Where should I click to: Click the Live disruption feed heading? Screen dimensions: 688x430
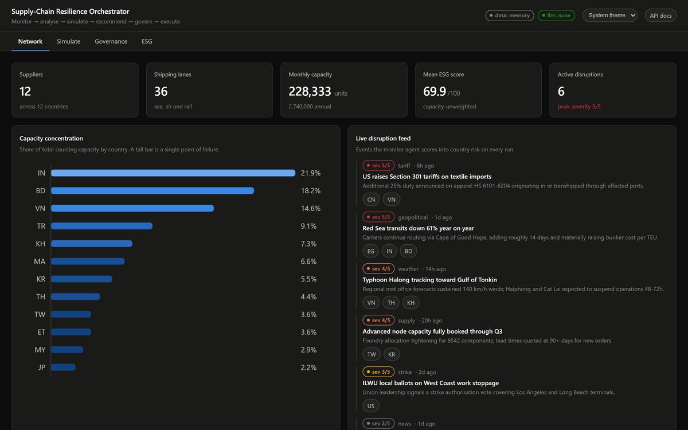point(383,138)
